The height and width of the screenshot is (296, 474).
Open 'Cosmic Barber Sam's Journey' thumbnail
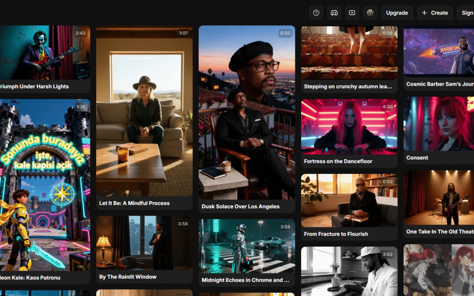[x=439, y=51]
